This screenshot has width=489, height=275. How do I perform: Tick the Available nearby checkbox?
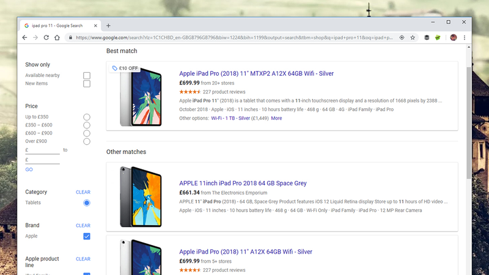pos(87,75)
